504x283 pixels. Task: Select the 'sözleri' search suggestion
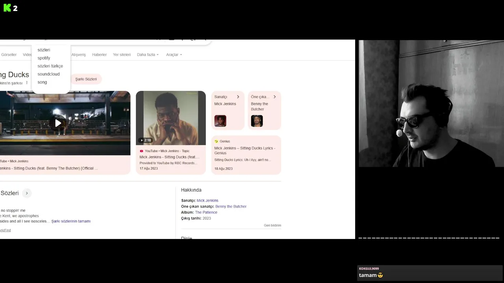point(44,50)
